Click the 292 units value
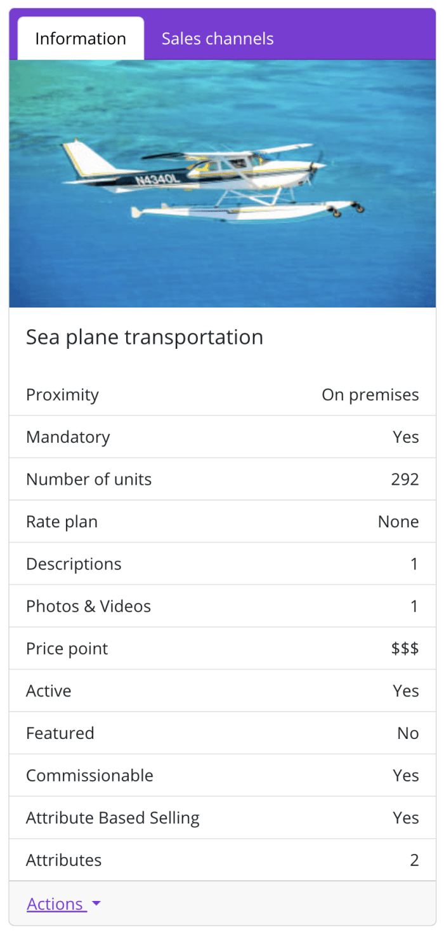The height and width of the screenshot is (934, 444). click(405, 479)
